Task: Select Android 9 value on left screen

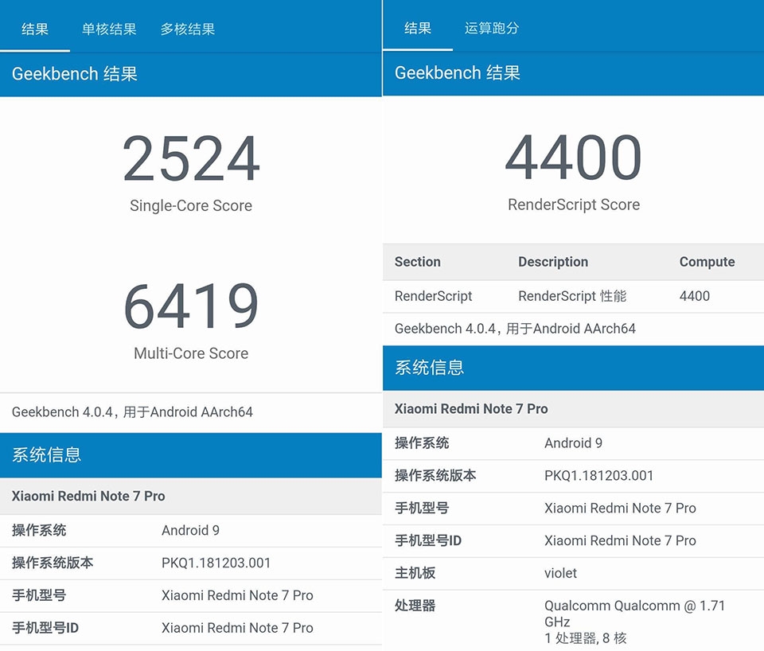Action: pos(190,530)
